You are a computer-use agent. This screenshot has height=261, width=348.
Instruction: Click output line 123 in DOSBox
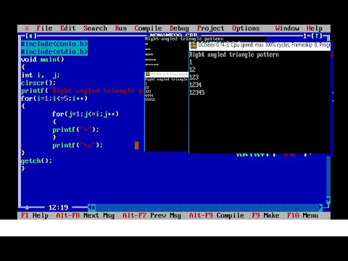(x=194, y=77)
